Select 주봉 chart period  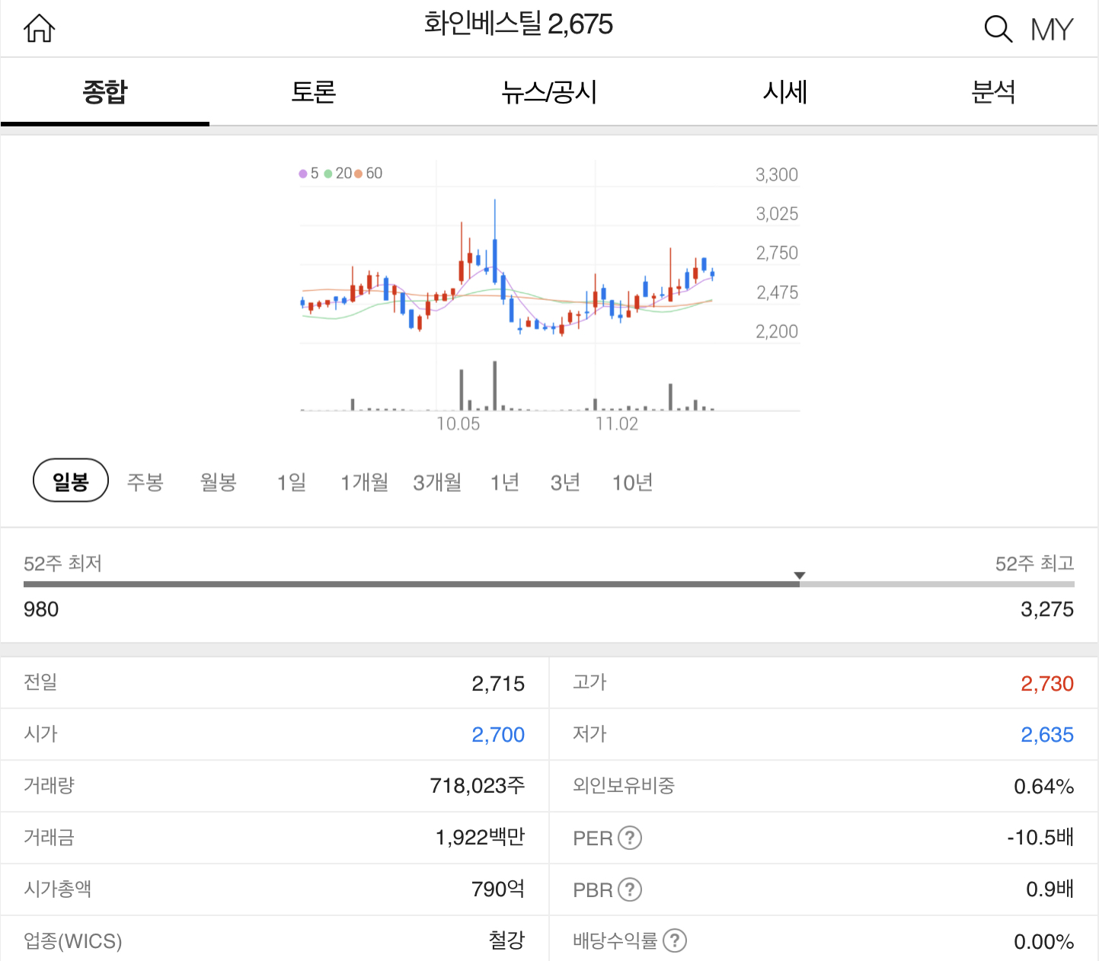point(145,482)
